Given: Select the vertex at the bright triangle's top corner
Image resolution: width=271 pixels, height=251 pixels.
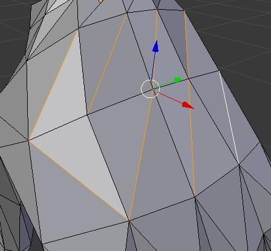Looking at the screenshot, I should click(79, 30).
